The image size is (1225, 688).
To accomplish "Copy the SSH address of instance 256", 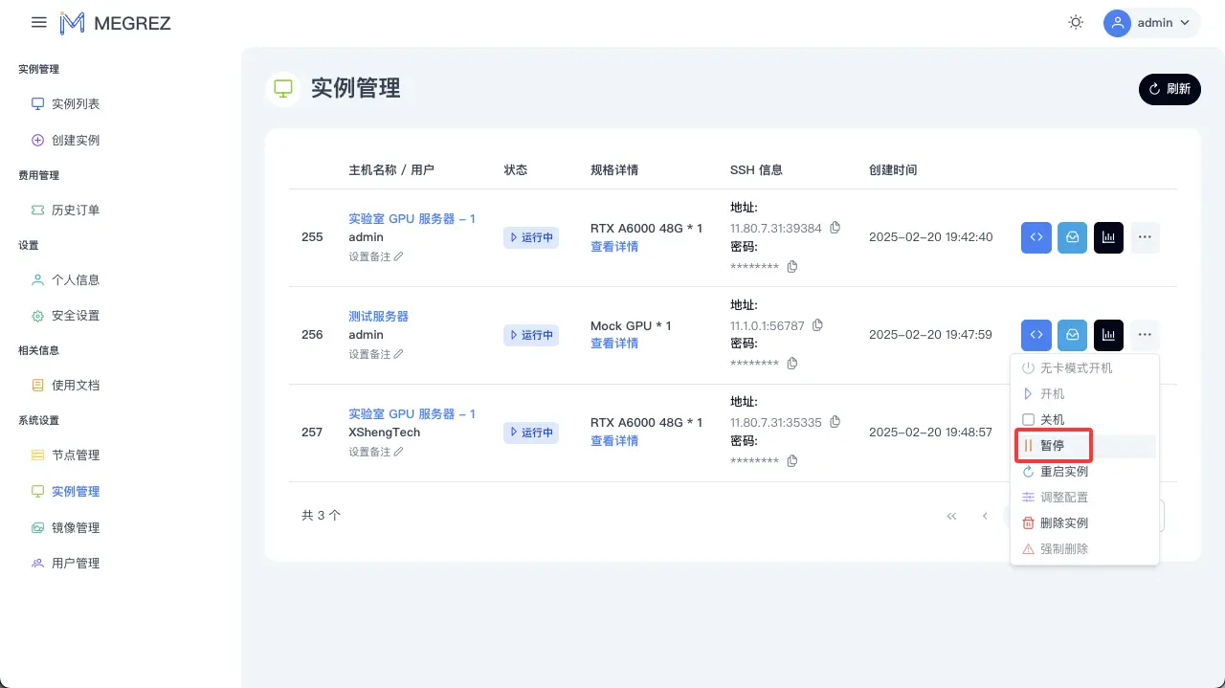I will tap(816, 325).
